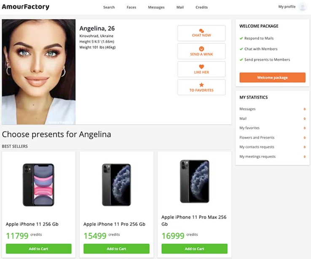Image resolution: width=311 pixels, height=259 pixels.
Task: Add iPhone 11 256 Gb to cart
Action: coord(38,248)
